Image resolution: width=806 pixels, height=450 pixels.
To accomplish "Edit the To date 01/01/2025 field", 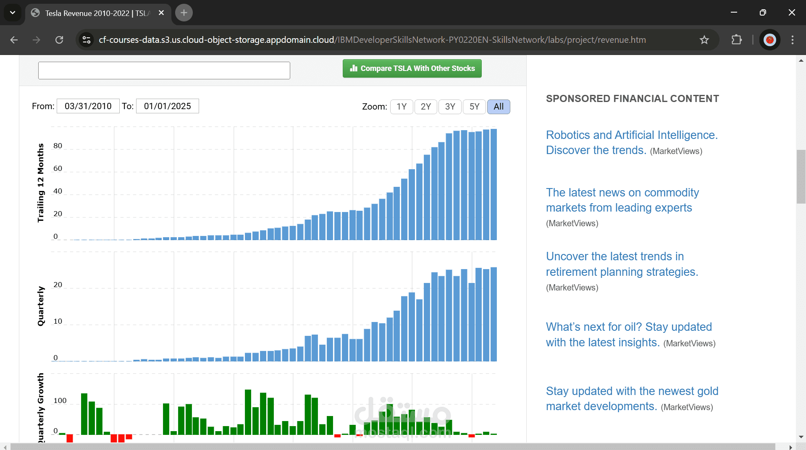I will [x=168, y=106].
